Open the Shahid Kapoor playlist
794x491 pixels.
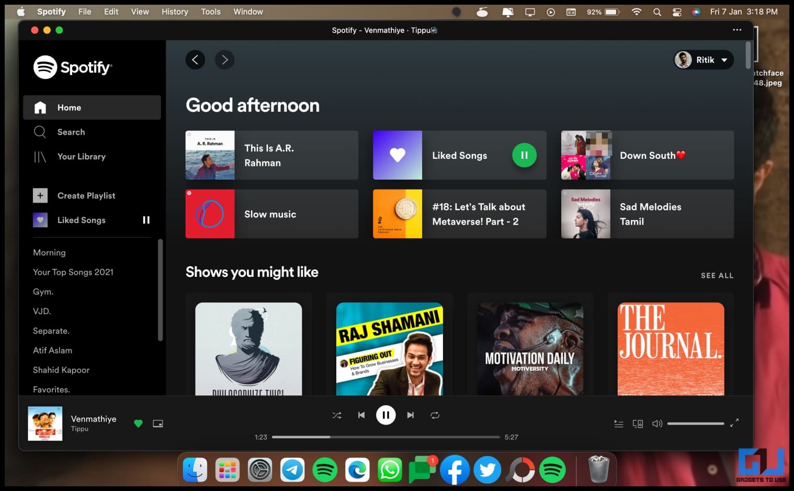click(61, 370)
